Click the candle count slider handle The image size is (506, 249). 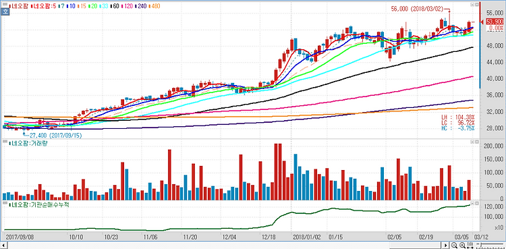pyautogui.click(x=481, y=244)
